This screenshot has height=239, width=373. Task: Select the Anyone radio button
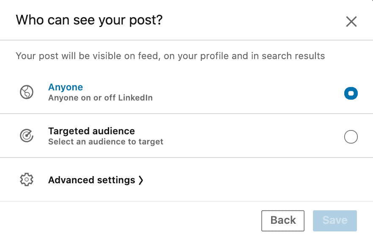click(x=351, y=93)
